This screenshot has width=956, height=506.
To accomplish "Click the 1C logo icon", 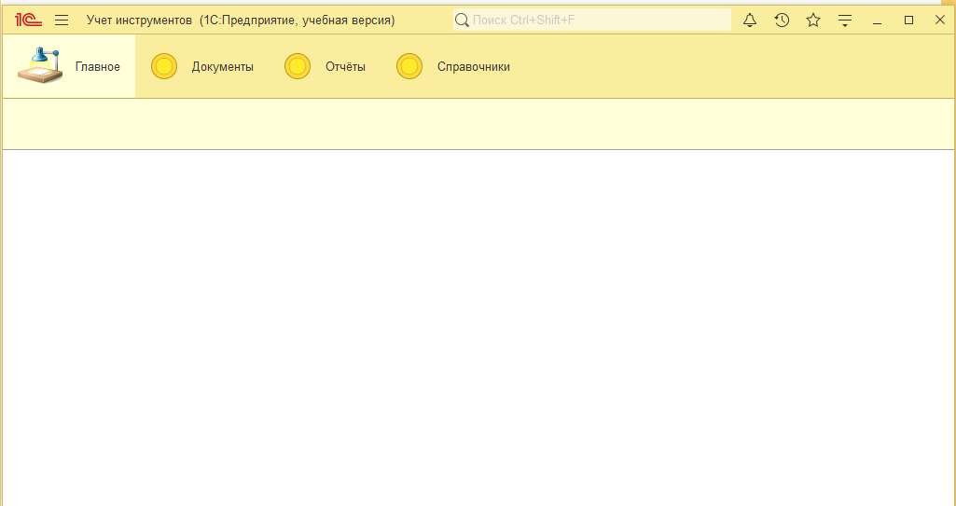I will pos(29,21).
